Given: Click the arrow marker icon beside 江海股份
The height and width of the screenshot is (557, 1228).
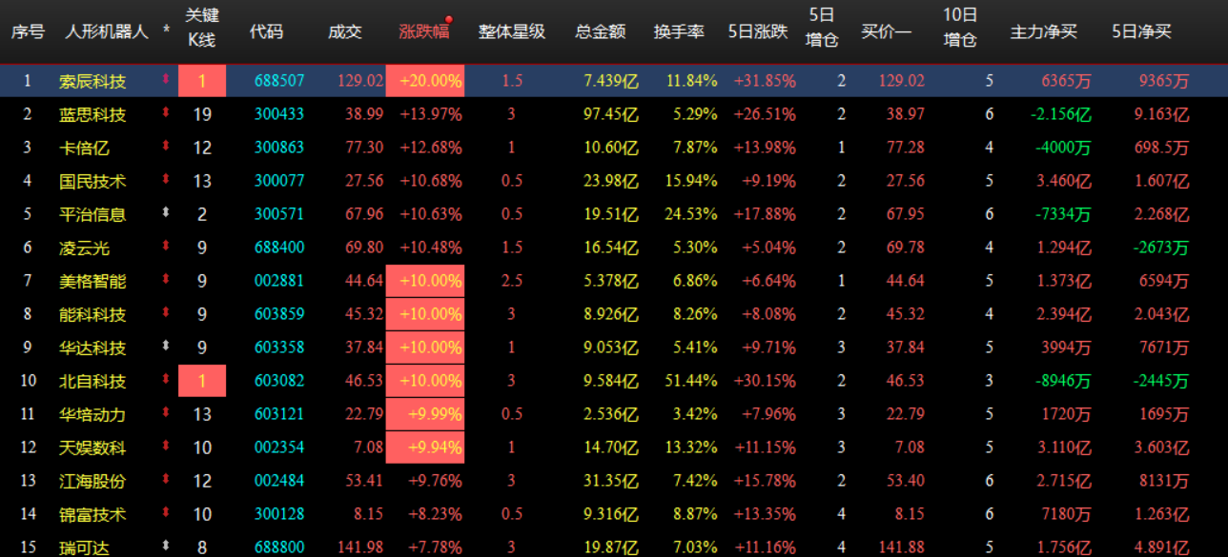Looking at the screenshot, I should pos(167,480).
